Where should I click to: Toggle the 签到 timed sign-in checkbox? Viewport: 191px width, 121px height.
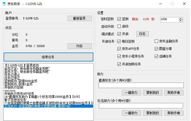click(119, 19)
